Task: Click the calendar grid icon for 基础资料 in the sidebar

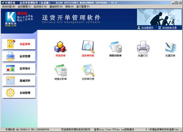Action: 10,80
